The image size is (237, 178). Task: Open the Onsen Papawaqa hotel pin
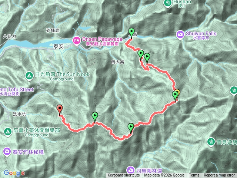click(76, 41)
